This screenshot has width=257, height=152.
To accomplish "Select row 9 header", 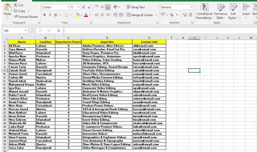I will click(4, 70).
